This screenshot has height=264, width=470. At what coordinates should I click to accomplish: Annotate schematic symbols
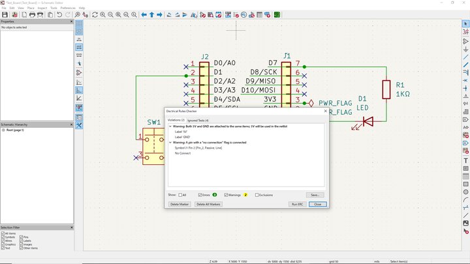pos(228,14)
